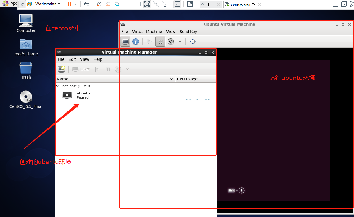354x217 pixels.
Task: Open View menu in ubuntu Virtual Machine window
Action: [171, 32]
